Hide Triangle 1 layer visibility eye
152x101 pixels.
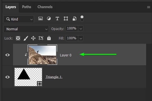8,77
